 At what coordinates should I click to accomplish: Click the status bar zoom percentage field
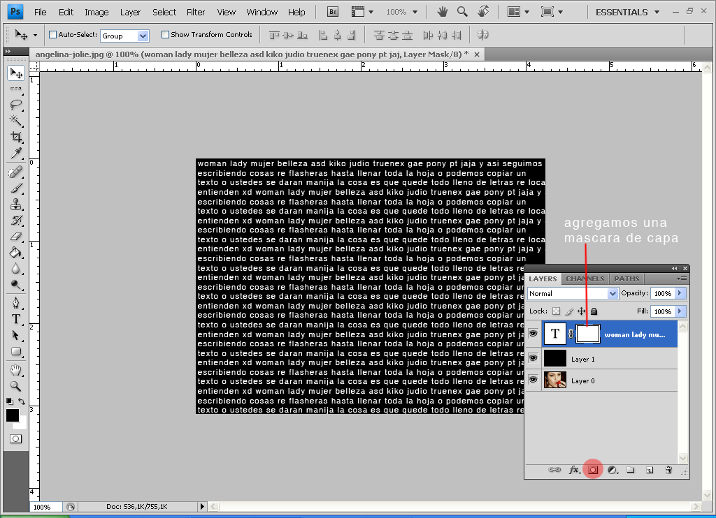47,507
